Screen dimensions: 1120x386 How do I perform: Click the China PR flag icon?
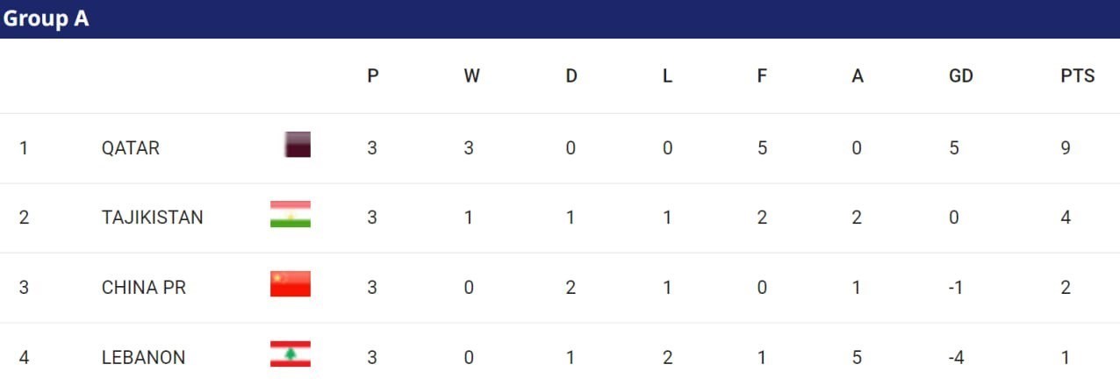[x=290, y=284]
